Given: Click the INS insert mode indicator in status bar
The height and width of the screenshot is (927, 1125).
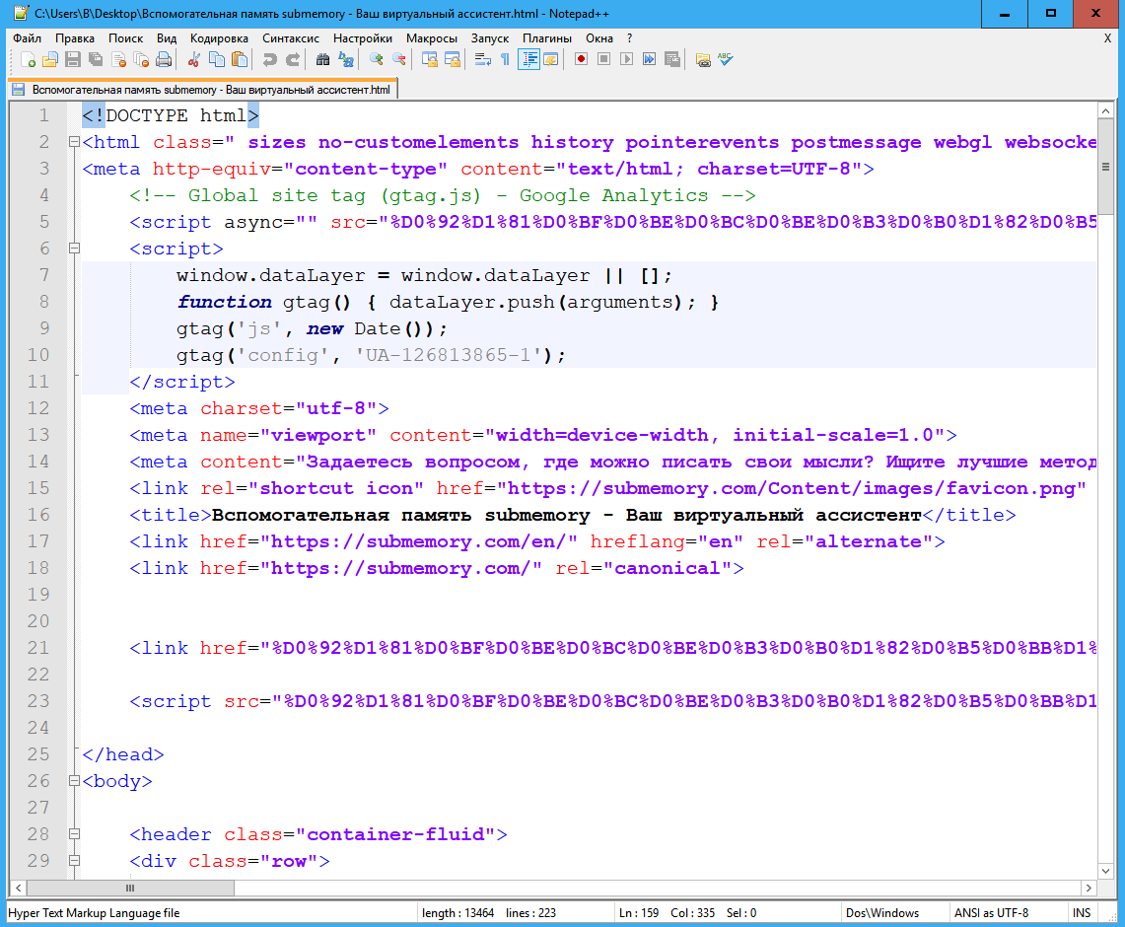Looking at the screenshot, I should [1082, 913].
